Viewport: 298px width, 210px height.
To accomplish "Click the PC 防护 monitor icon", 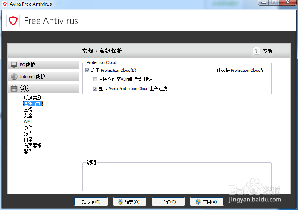I will pos(14,65).
